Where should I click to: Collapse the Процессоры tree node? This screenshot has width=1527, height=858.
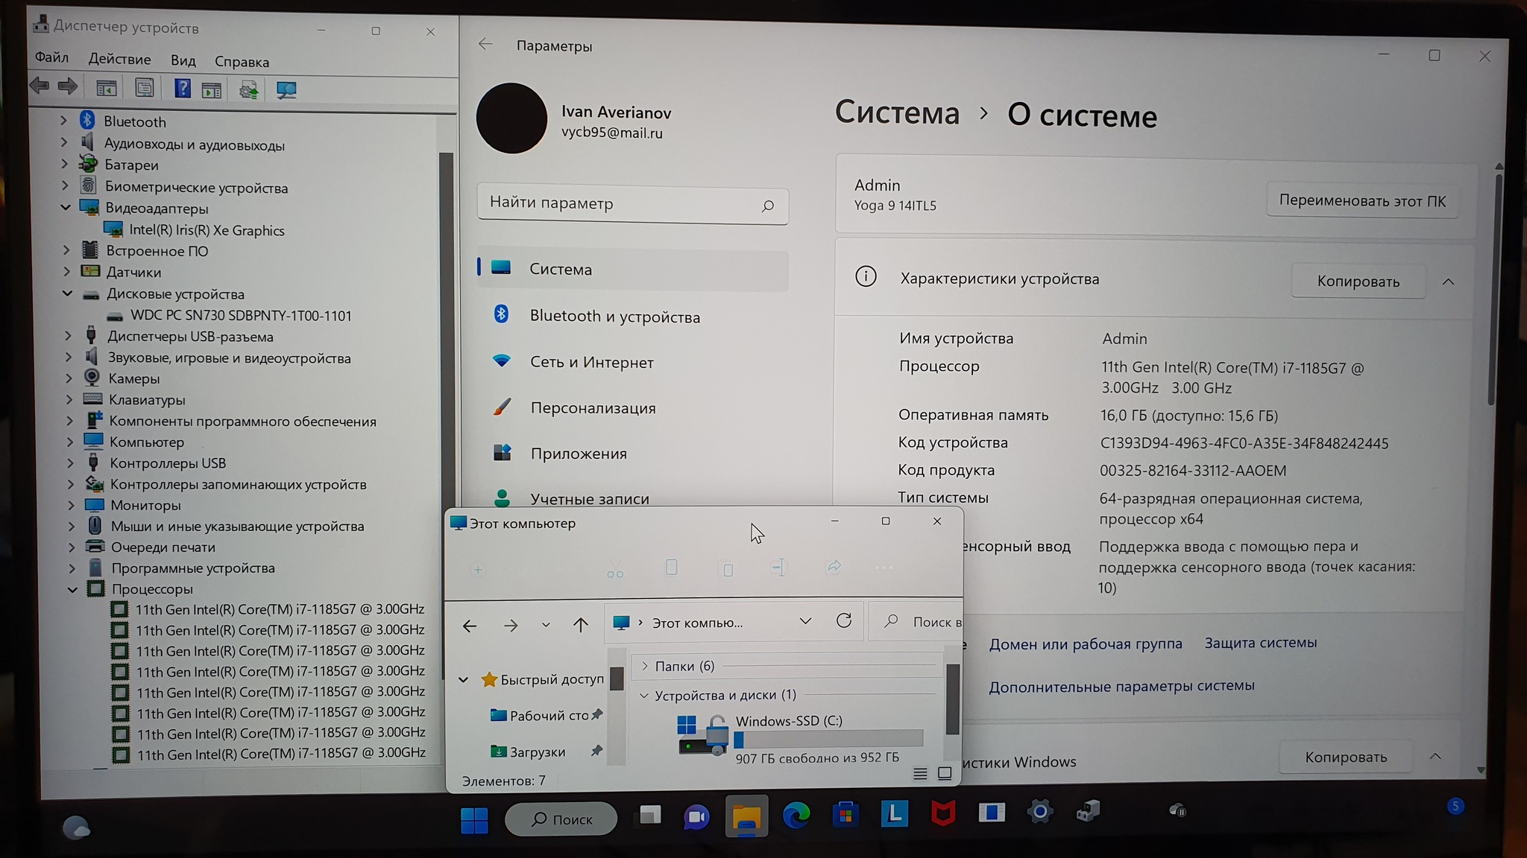tap(72, 589)
